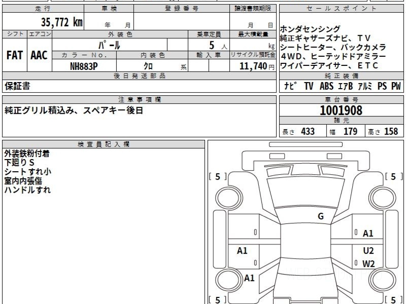Viewport: 406px width, 304px height.
Task: Click the シフト label
Action: [x=15, y=34]
